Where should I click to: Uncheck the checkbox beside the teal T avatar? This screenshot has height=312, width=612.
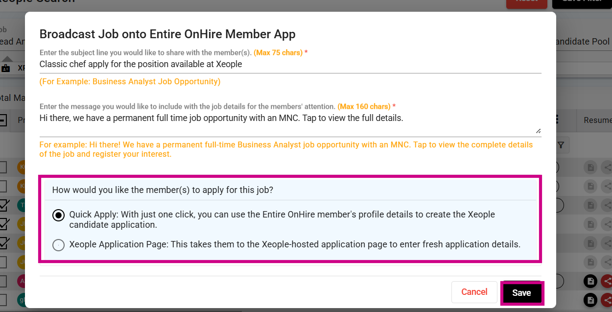(x=4, y=205)
